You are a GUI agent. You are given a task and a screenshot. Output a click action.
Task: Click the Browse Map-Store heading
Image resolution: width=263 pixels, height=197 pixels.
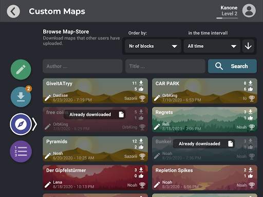click(66, 32)
